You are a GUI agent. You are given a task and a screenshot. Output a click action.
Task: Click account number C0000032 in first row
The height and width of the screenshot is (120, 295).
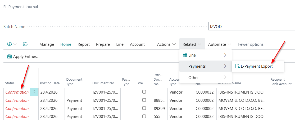tap(205, 92)
